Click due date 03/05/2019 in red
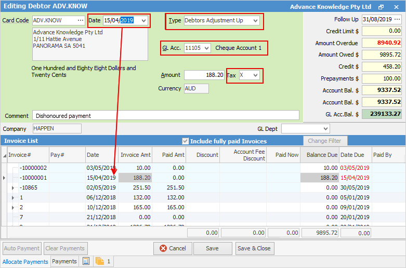 tap(355, 168)
